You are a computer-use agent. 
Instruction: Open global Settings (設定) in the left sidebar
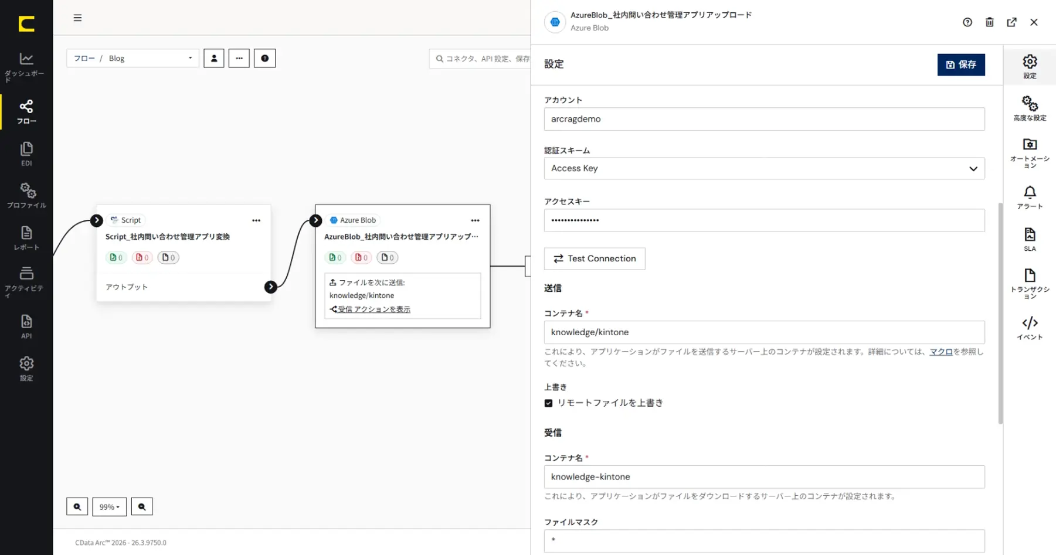(26, 369)
